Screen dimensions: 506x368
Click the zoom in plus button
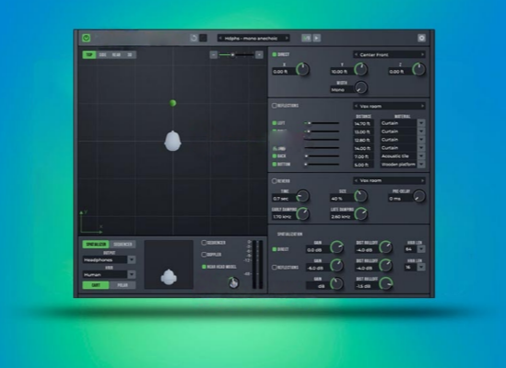pyautogui.click(x=259, y=55)
